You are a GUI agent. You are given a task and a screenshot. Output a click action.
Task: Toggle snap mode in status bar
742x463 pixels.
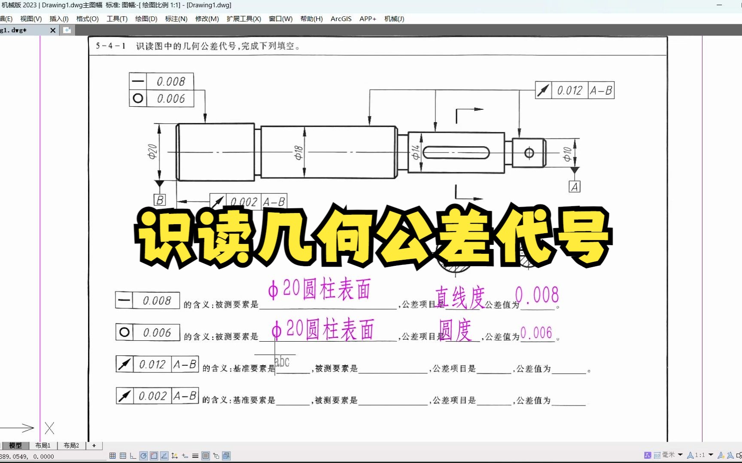click(113, 456)
